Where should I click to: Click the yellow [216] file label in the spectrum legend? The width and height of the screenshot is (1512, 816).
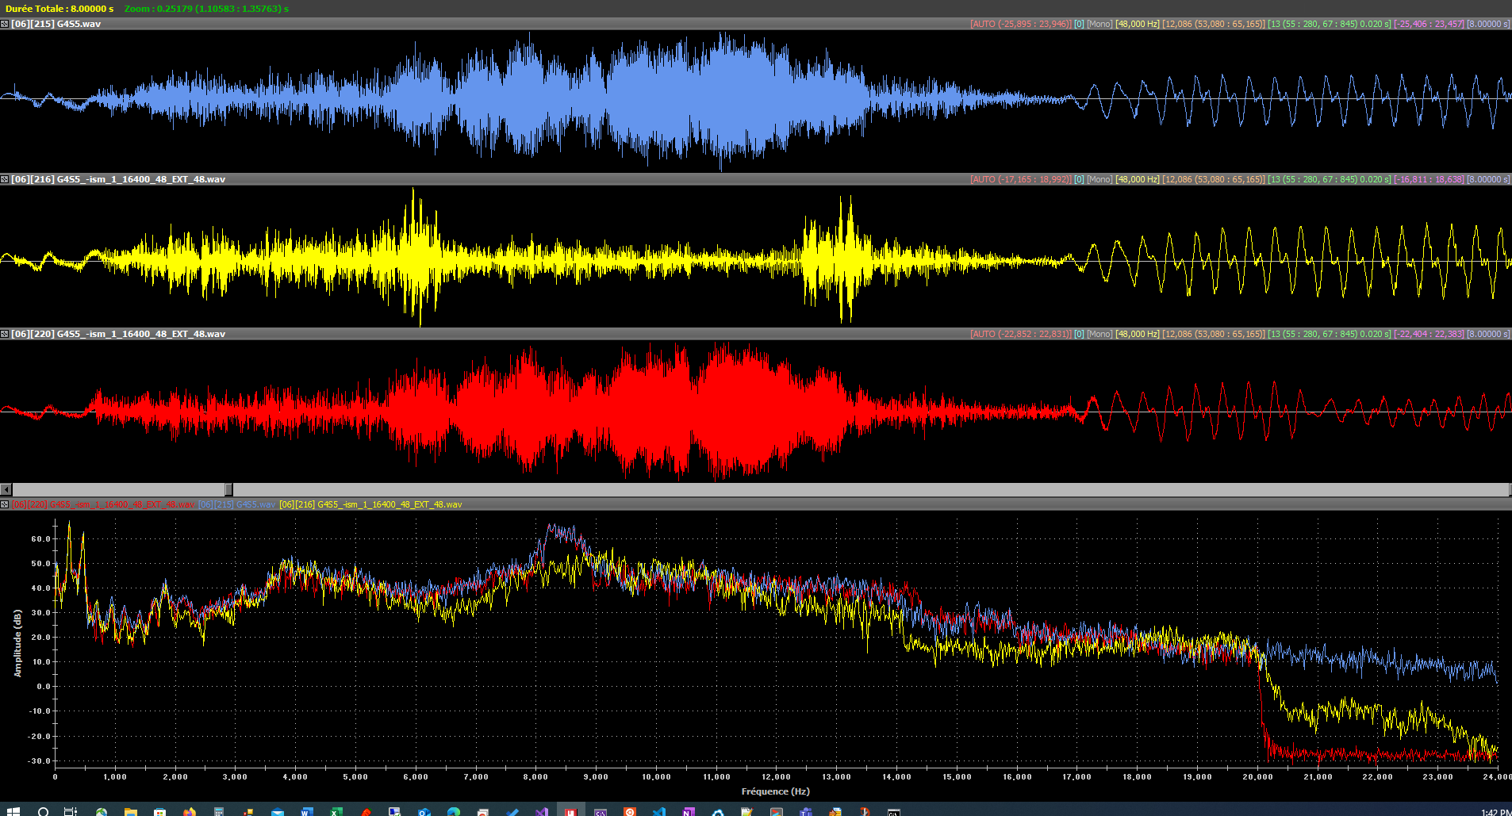(x=370, y=504)
